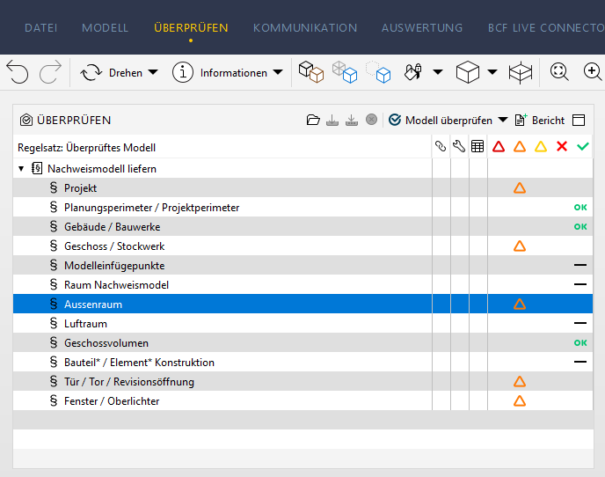Click the open ruleset folder icon
This screenshot has height=477, width=605.
coord(313,120)
